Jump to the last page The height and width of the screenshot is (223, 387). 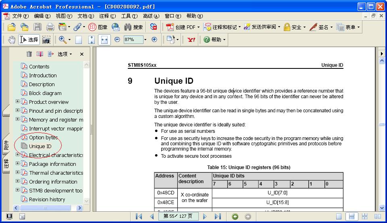(218, 216)
